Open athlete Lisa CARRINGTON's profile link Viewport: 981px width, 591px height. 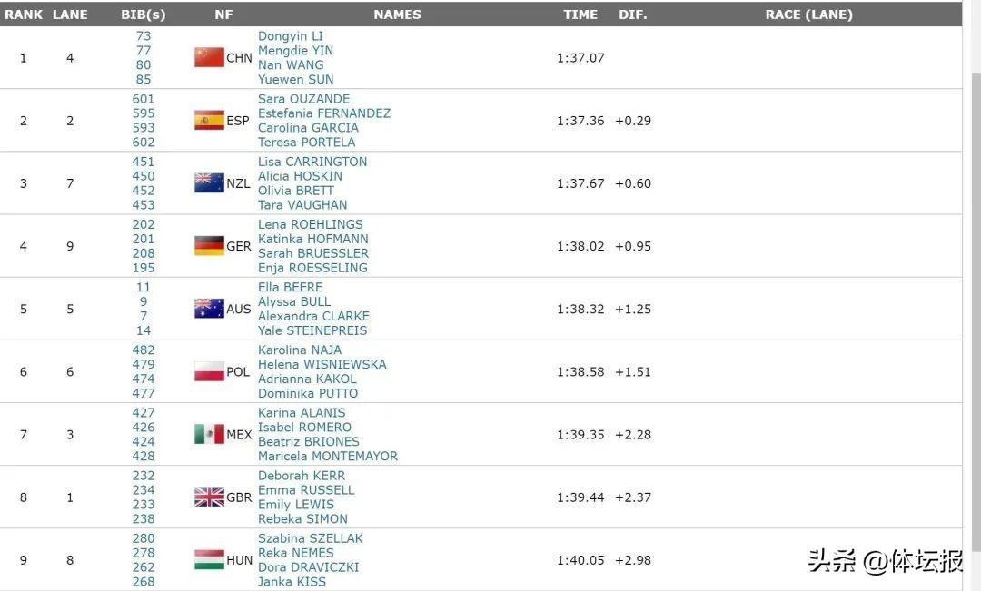click(x=312, y=162)
